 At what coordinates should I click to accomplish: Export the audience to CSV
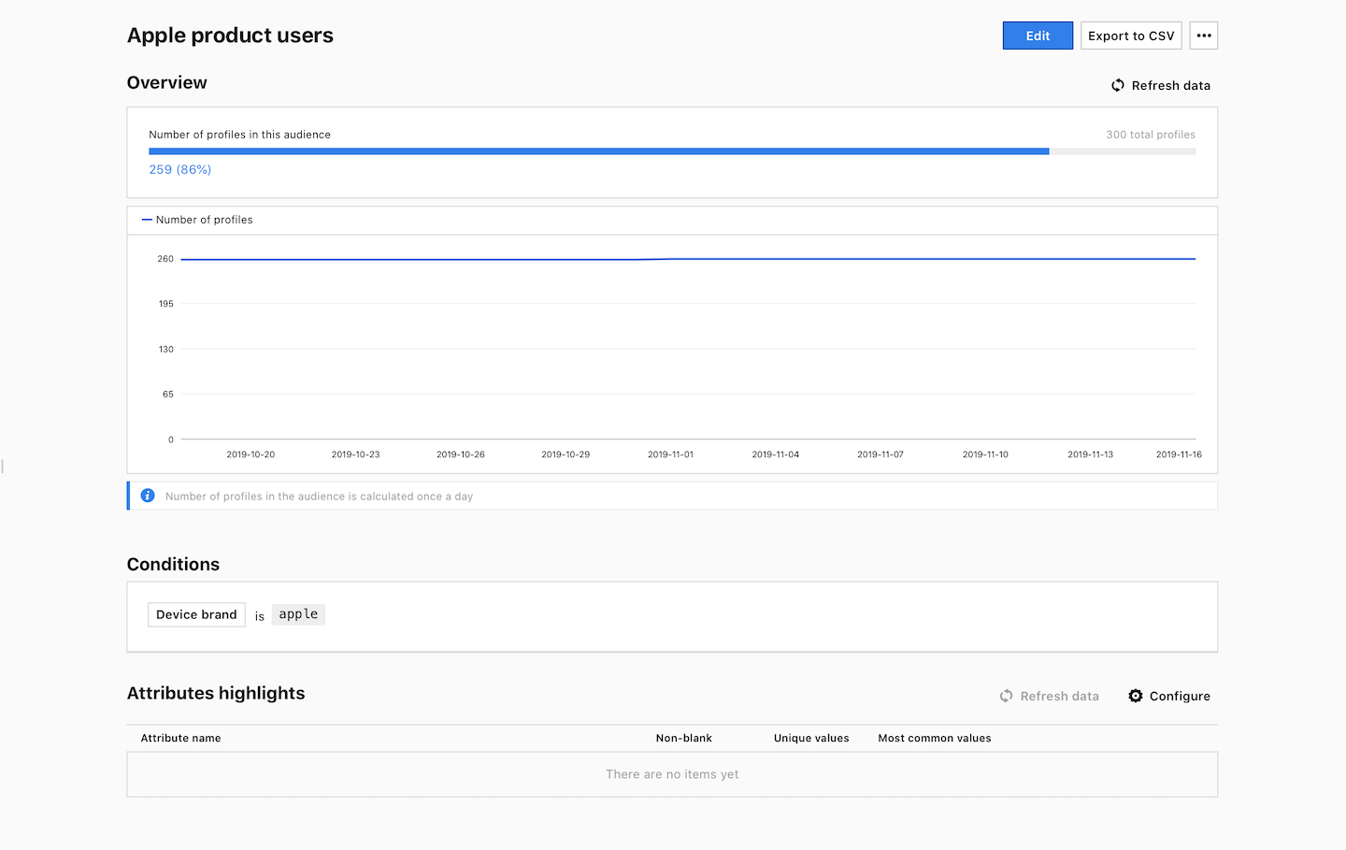click(1131, 36)
